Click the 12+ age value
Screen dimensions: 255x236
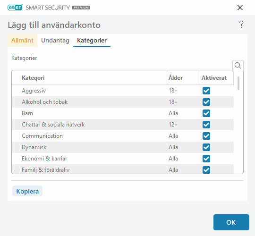tap(173, 125)
